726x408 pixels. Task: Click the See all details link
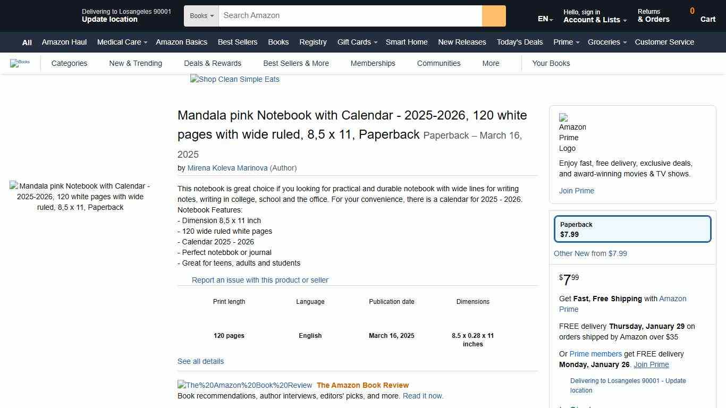[200, 361]
